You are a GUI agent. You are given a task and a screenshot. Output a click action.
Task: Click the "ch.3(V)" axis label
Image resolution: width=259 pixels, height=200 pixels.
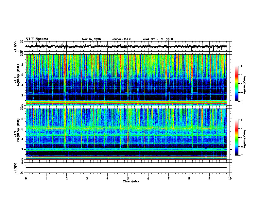[16, 168]
